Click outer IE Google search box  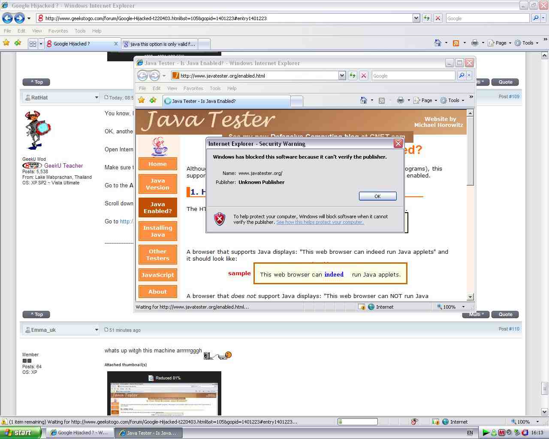pyautogui.click(x=487, y=18)
